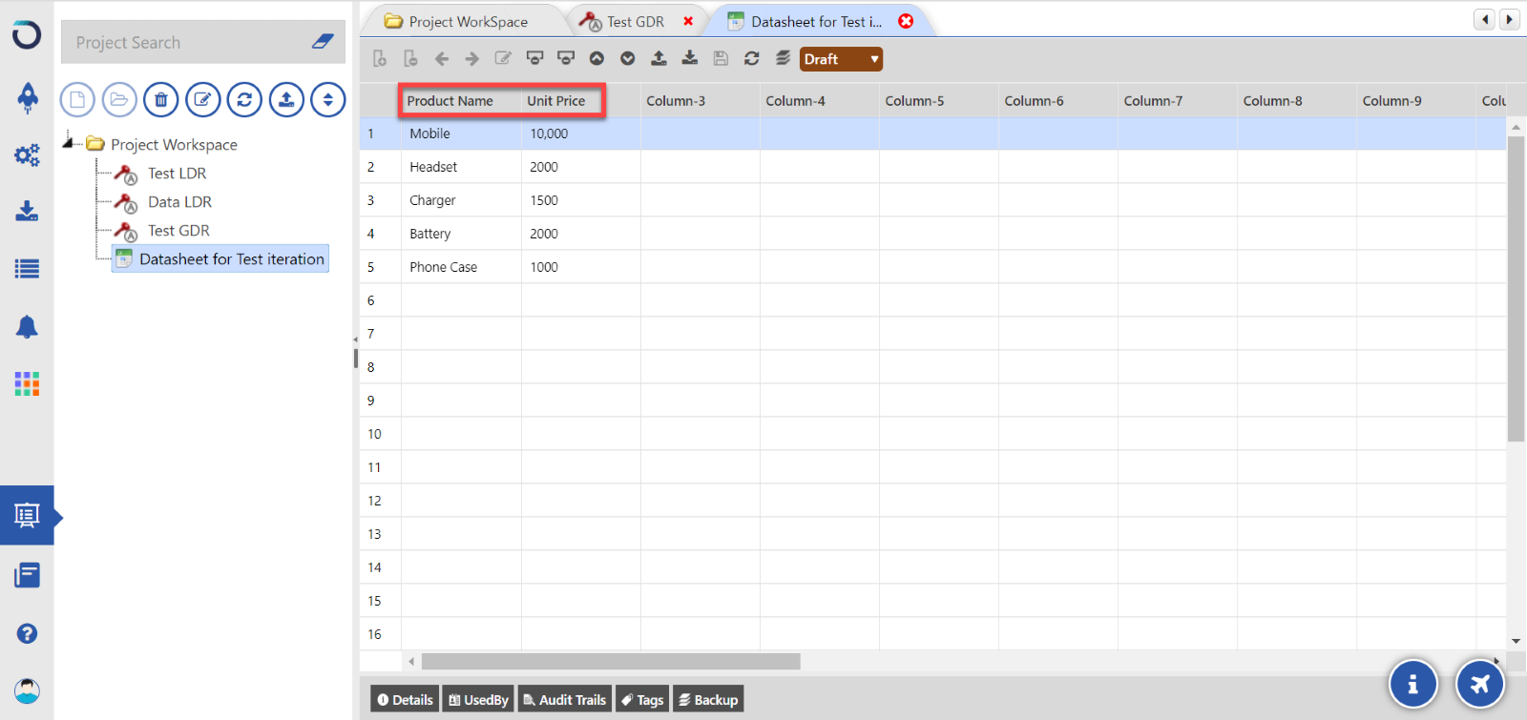
Task: Open help question mark icon
Action: pyautogui.click(x=27, y=633)
